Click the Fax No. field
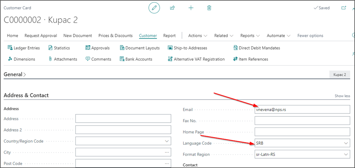The image size is (355, 168). tap(302, 121)
